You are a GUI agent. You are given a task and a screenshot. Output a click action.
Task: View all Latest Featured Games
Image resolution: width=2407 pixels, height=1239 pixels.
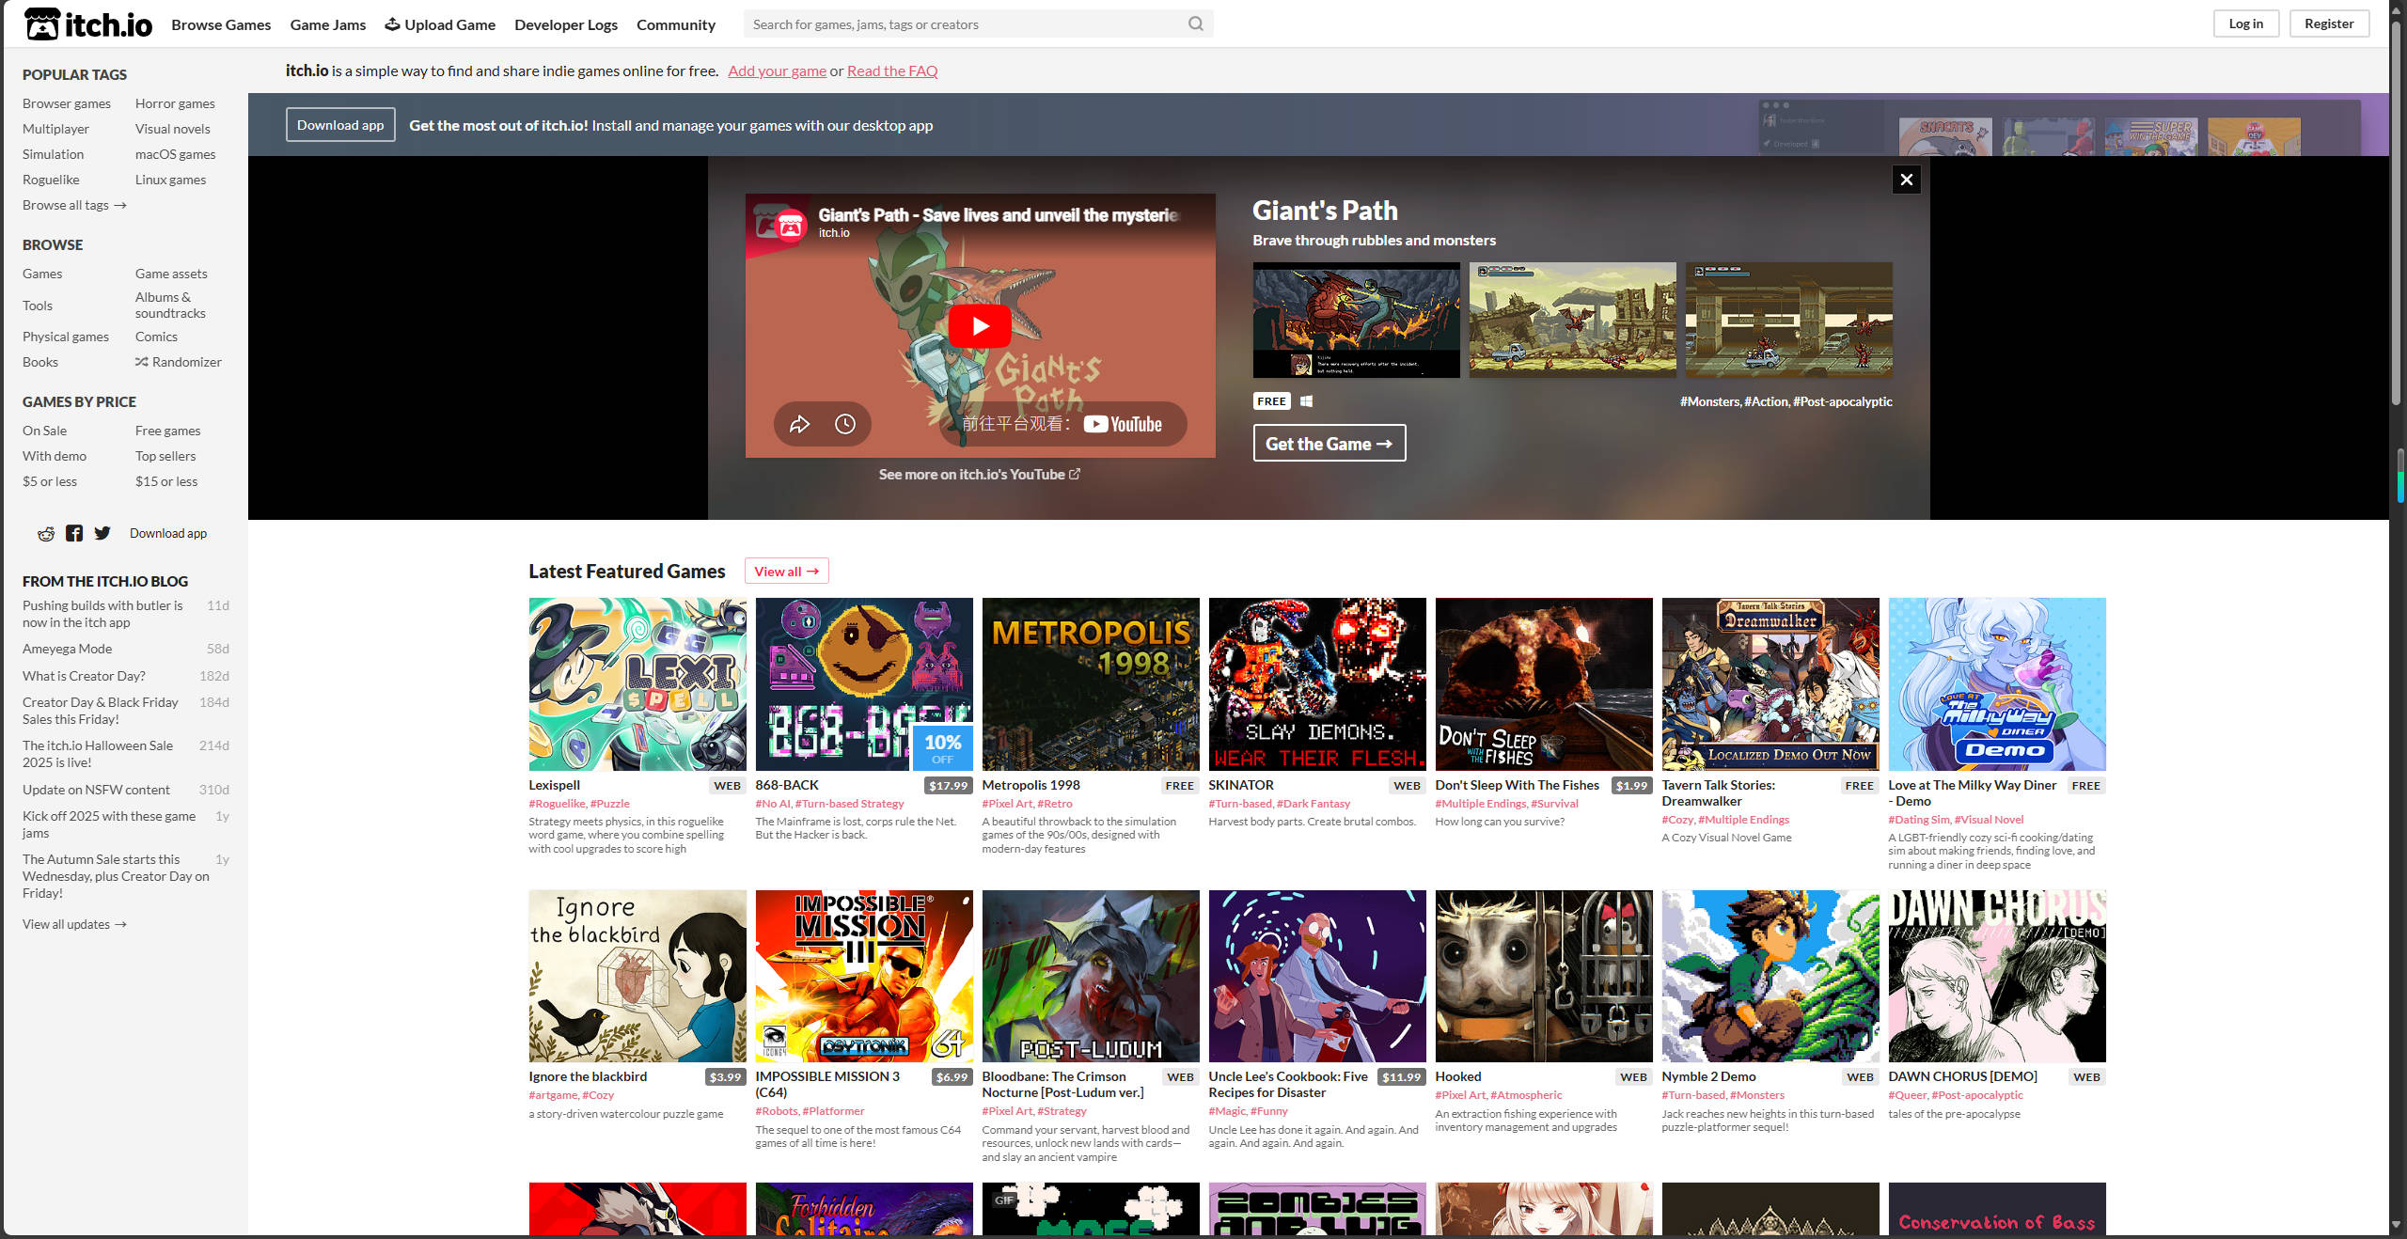tap(786, 572)
